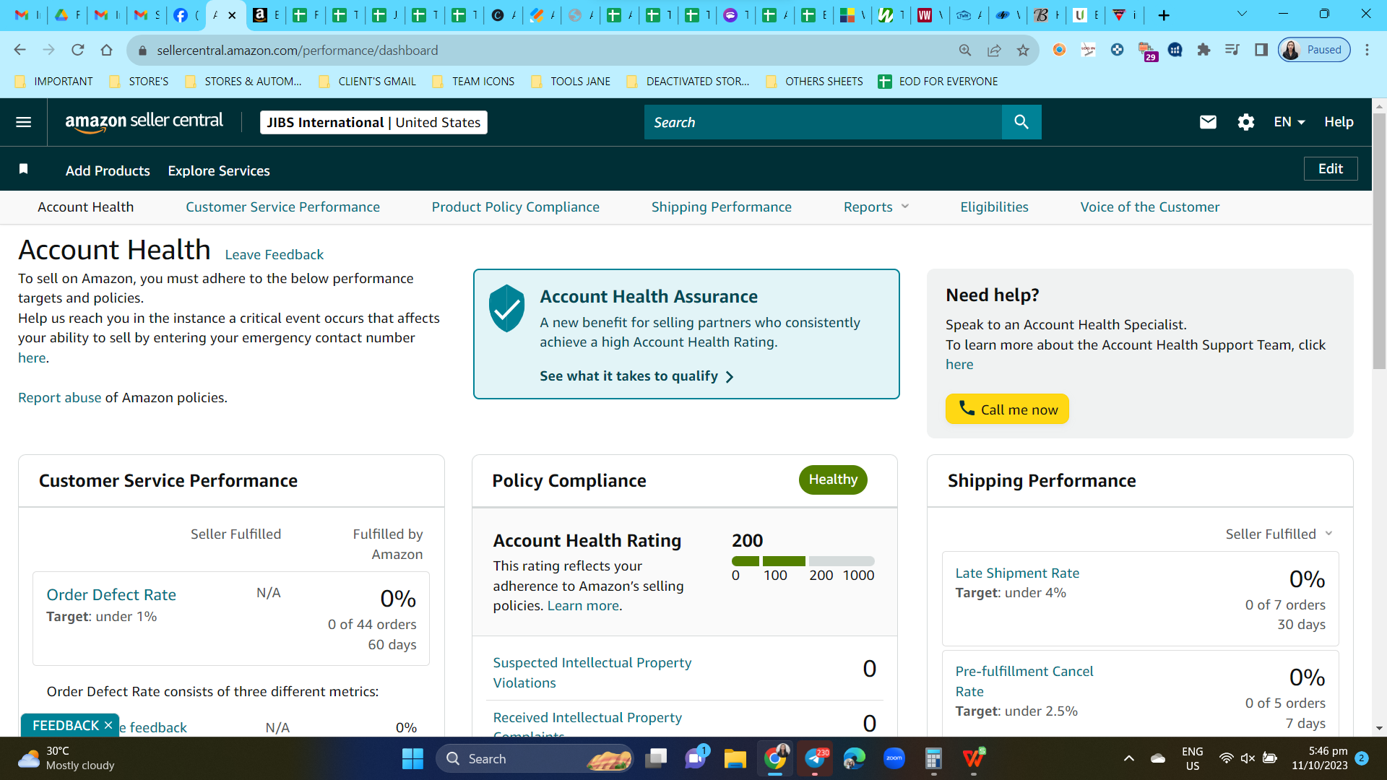Click Add Products in the navigation bar
This screenshot has height=780, width=1387.
(108, 170)
